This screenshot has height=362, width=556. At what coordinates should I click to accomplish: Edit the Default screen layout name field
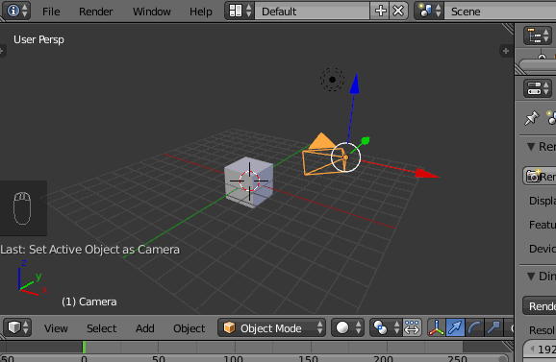tap(312, 11)
